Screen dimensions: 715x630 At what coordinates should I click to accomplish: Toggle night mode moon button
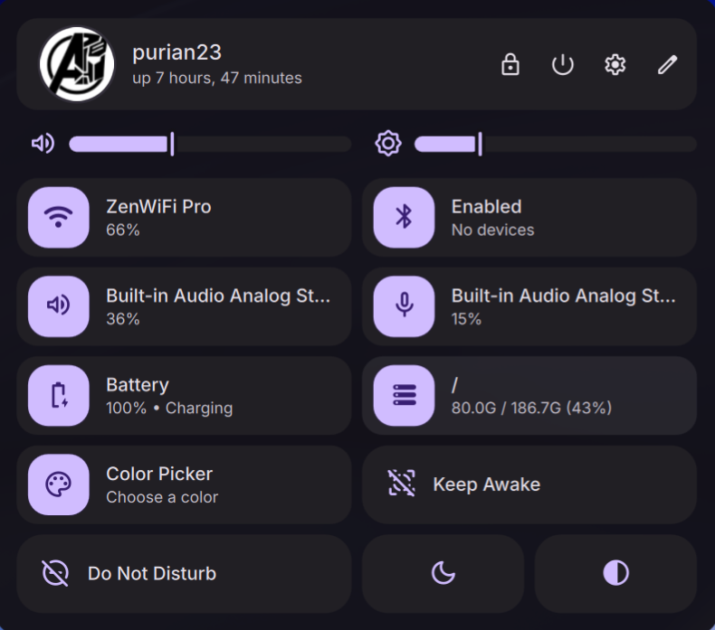[443, 574]
